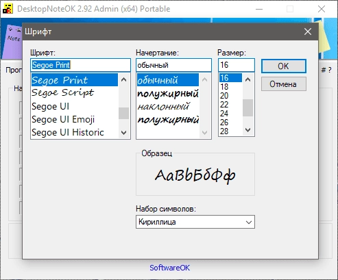Choose font size 24
Screen dimensions: 338x280
tap(230, 114)
